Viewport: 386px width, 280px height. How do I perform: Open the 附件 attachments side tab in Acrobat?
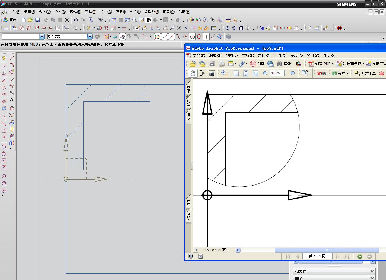pos(188,203)
